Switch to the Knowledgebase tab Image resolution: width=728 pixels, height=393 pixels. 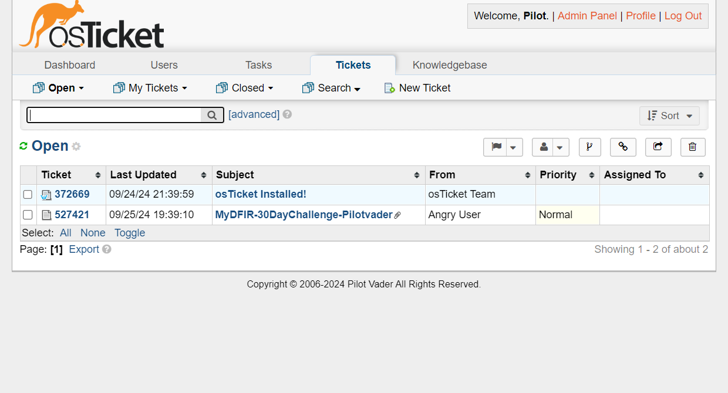point(450,65)
